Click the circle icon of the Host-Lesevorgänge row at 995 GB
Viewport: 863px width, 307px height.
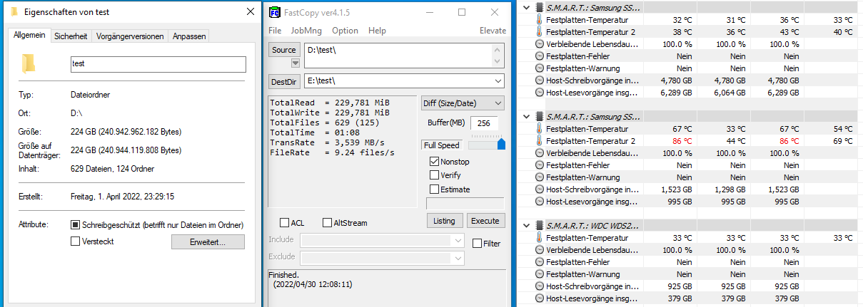539,202
